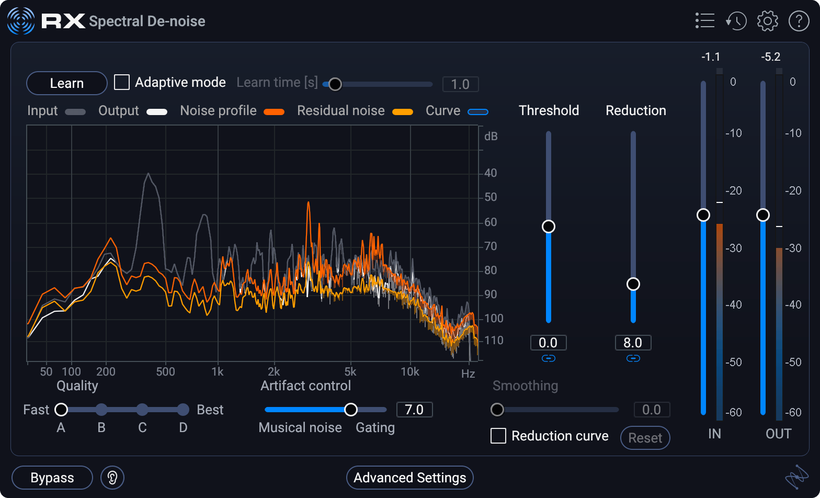820x498 pixels.
Task: Click the Smoothing value field
Action: pyautogui.click(x=652, y=410)
